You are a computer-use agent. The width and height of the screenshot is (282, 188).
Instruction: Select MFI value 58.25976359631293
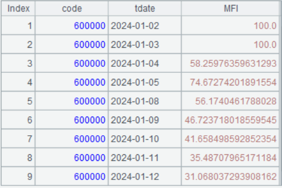pyautogui.click(x=231, y=63)
